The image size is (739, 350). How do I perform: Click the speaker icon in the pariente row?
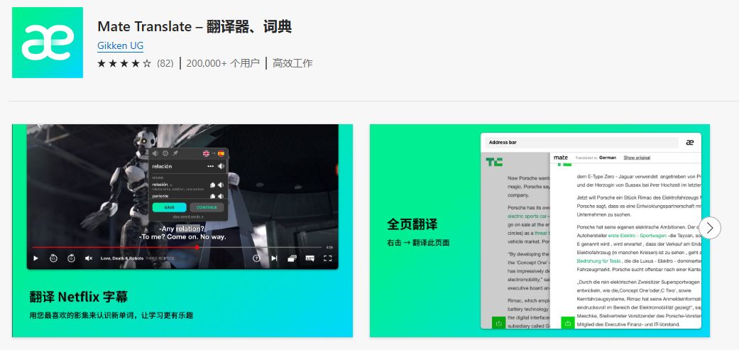click(x=221, y=197)
